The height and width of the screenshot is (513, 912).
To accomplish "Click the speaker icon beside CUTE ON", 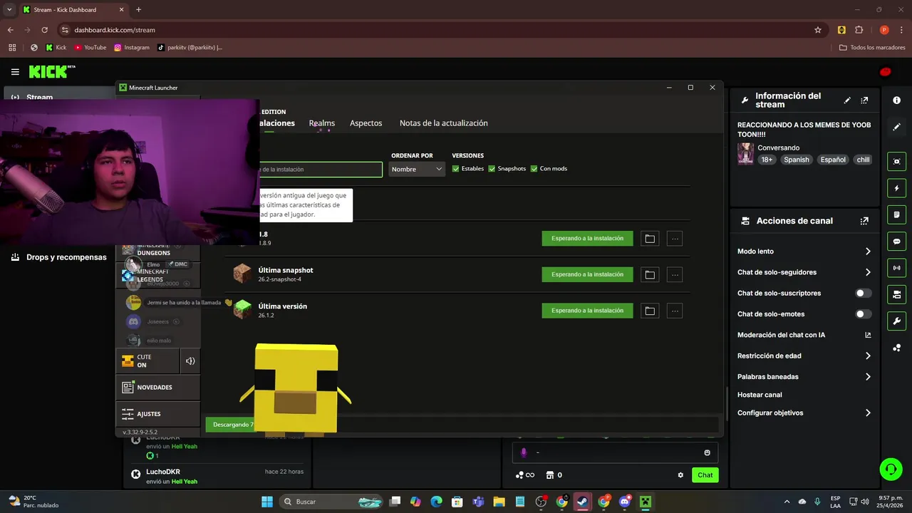I will point(190,361).
